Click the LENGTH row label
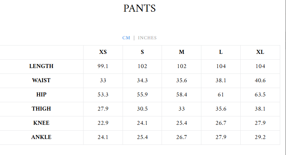The height and width of the screenshot is (155, 286). (x=41, y=66)
